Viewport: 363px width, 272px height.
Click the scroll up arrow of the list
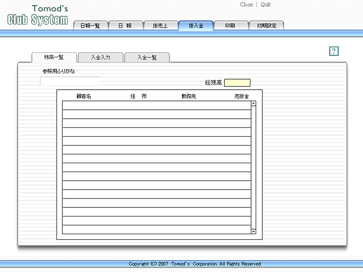254,104
